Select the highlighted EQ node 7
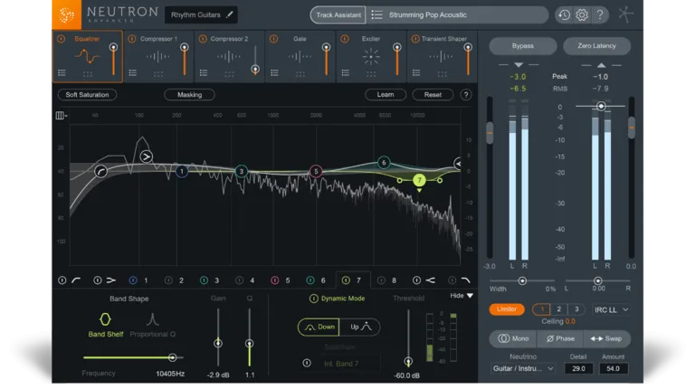 [x=419, y=180]
